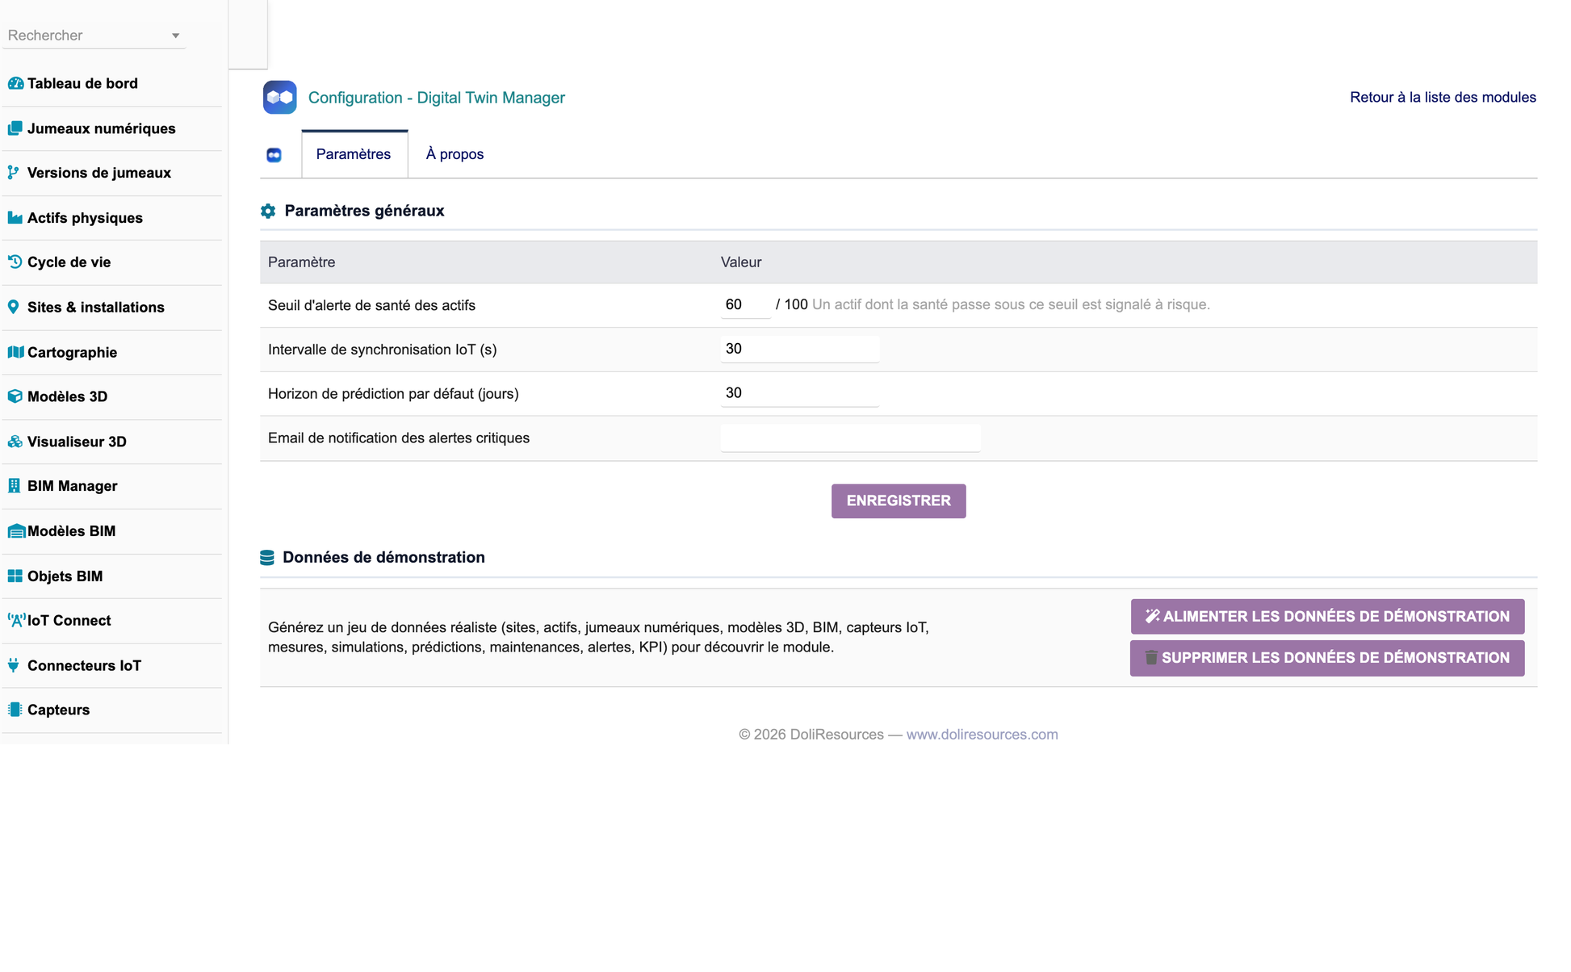Screen dimensions: 1571x972
Task: Focus the Horizon de prédiction field
Action: 799,393
